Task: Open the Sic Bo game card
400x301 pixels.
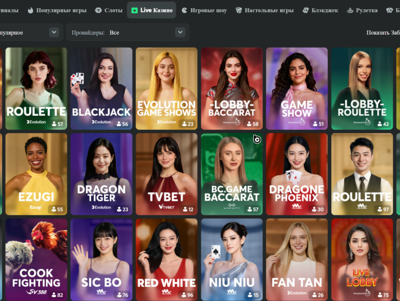Action: pos(101,259)
